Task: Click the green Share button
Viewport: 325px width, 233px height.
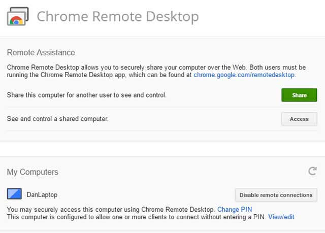Action: click(299, 95)
